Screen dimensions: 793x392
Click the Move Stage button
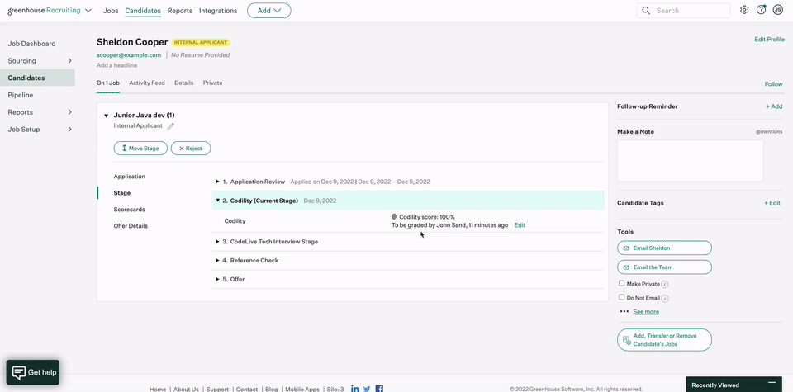[140, 149]
